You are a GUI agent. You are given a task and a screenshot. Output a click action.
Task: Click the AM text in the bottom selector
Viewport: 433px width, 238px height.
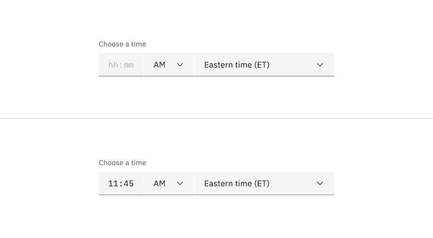click(x=159, y=183)
